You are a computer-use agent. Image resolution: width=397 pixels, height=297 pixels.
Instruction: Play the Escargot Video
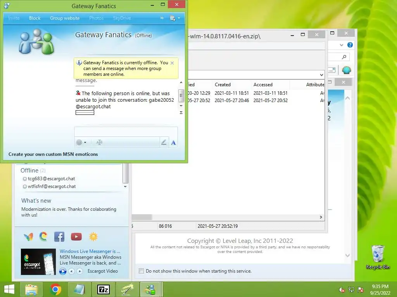pyautogui.click(x=63, y=271)
